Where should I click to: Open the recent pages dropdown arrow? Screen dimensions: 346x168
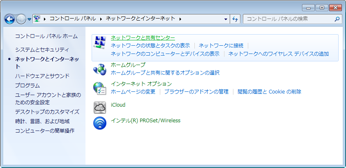(x=29, y=19)
